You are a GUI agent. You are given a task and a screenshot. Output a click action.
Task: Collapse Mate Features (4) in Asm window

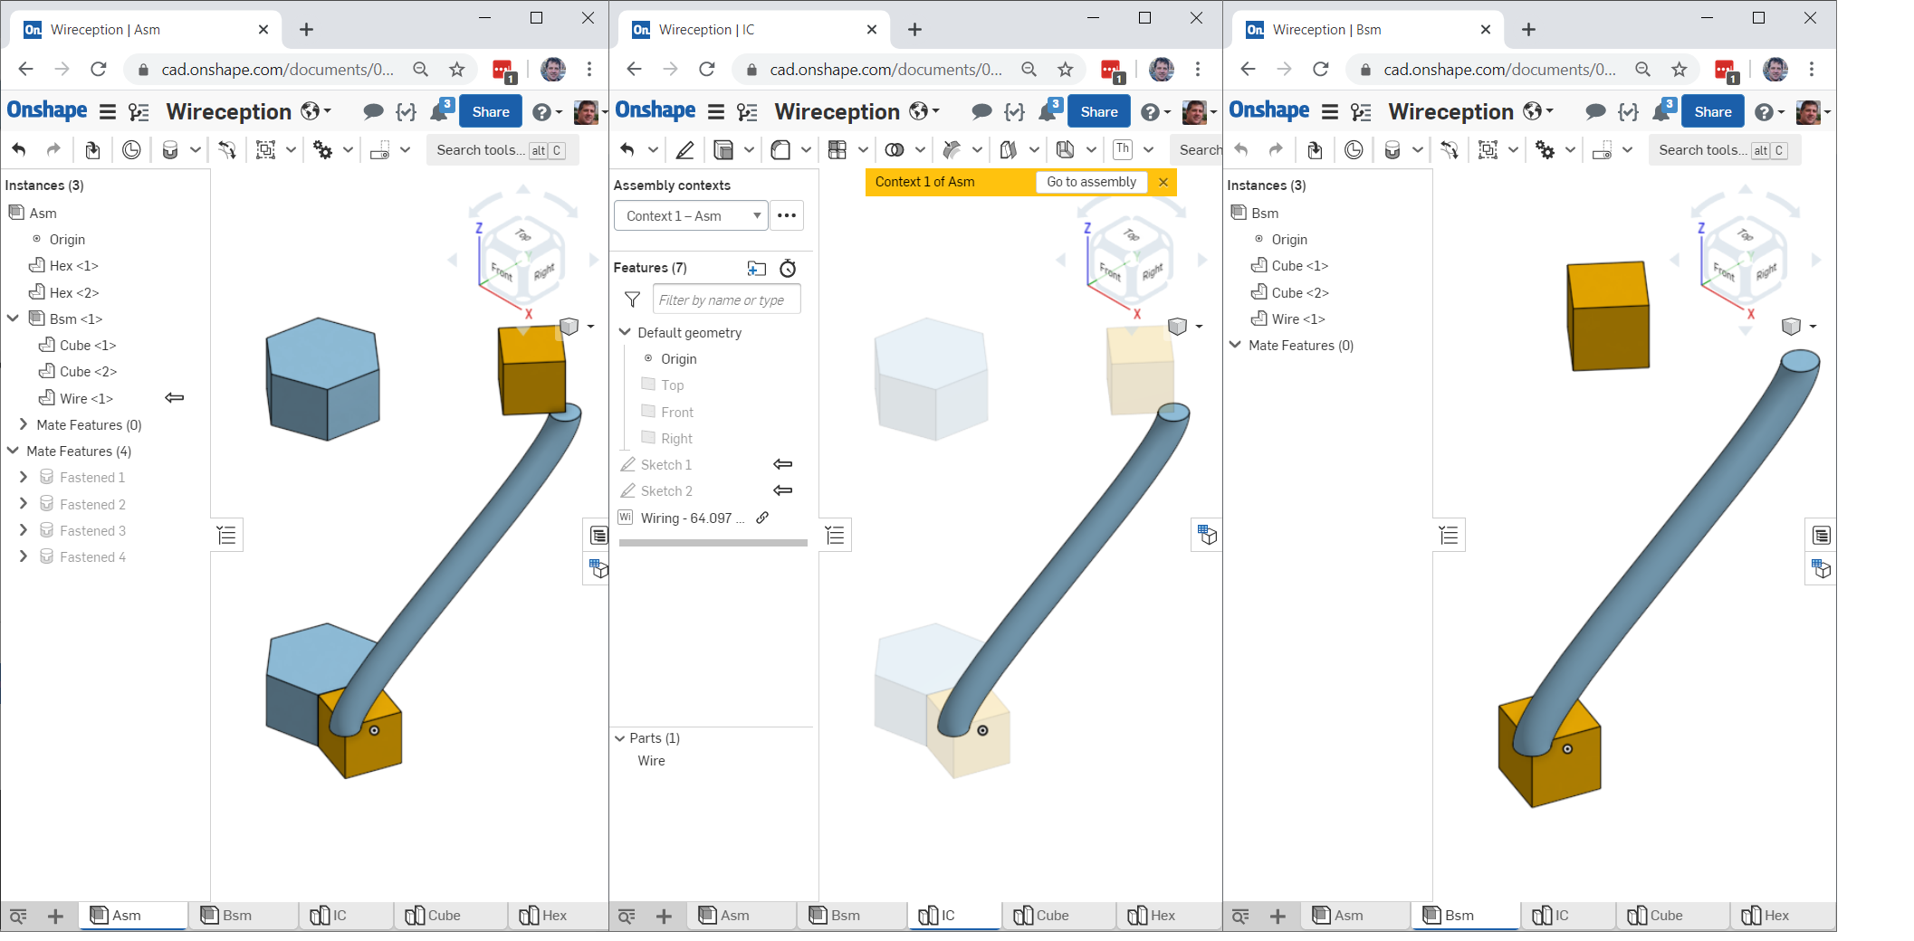click(13, 451)
